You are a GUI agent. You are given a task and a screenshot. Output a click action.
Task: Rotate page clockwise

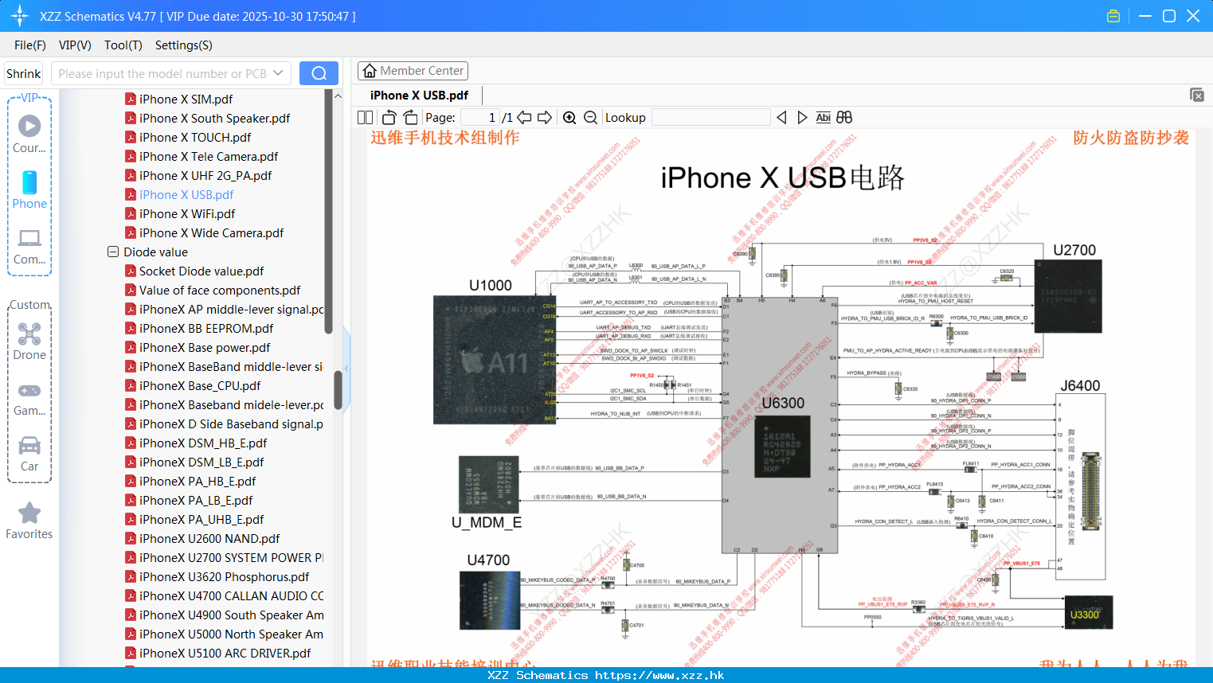tap(410, 117)
